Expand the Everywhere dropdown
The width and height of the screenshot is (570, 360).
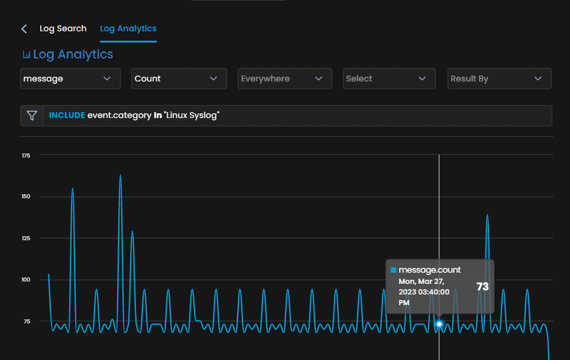pos(284,78)
